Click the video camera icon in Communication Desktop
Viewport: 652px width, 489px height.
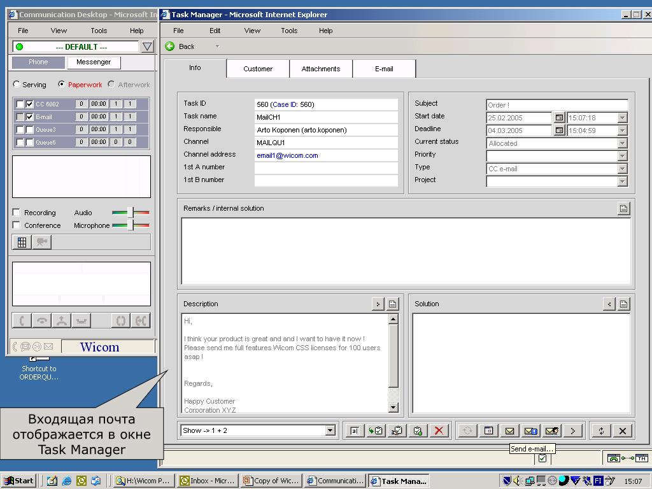point(41,242)
